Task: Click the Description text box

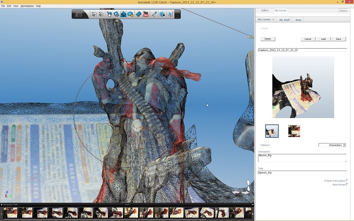Action: pyautogui.click(x=302, y=158)
